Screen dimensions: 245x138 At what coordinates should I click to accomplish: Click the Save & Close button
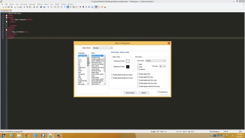[x=130, y=93]
